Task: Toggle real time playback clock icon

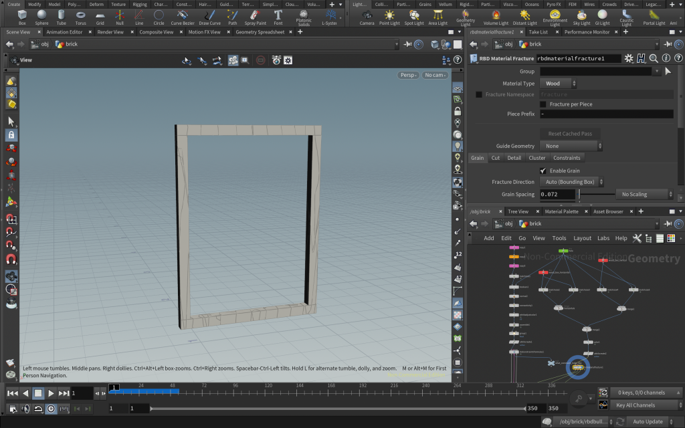Action: (x=51, y=409)
